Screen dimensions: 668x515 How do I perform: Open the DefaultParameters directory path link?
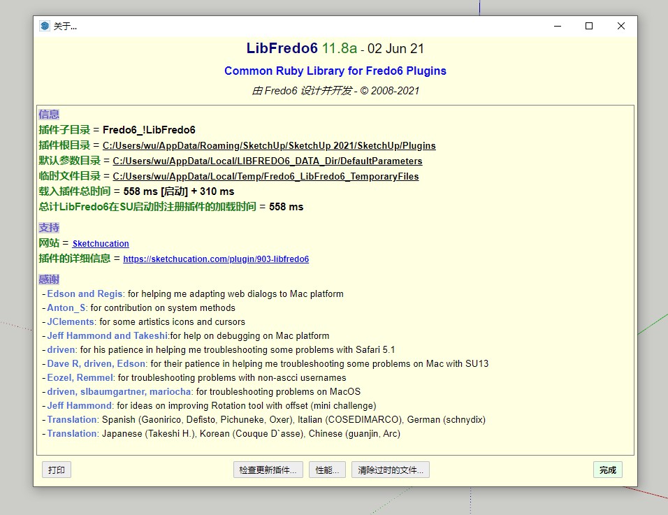click(267, 161)
